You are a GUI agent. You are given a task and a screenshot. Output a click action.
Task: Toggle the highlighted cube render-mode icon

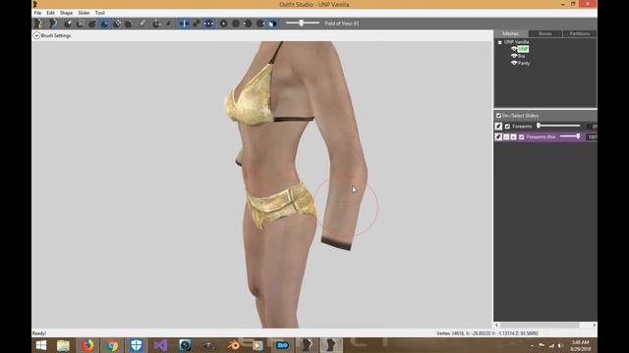pyautogui.click(x=273, y=24)
